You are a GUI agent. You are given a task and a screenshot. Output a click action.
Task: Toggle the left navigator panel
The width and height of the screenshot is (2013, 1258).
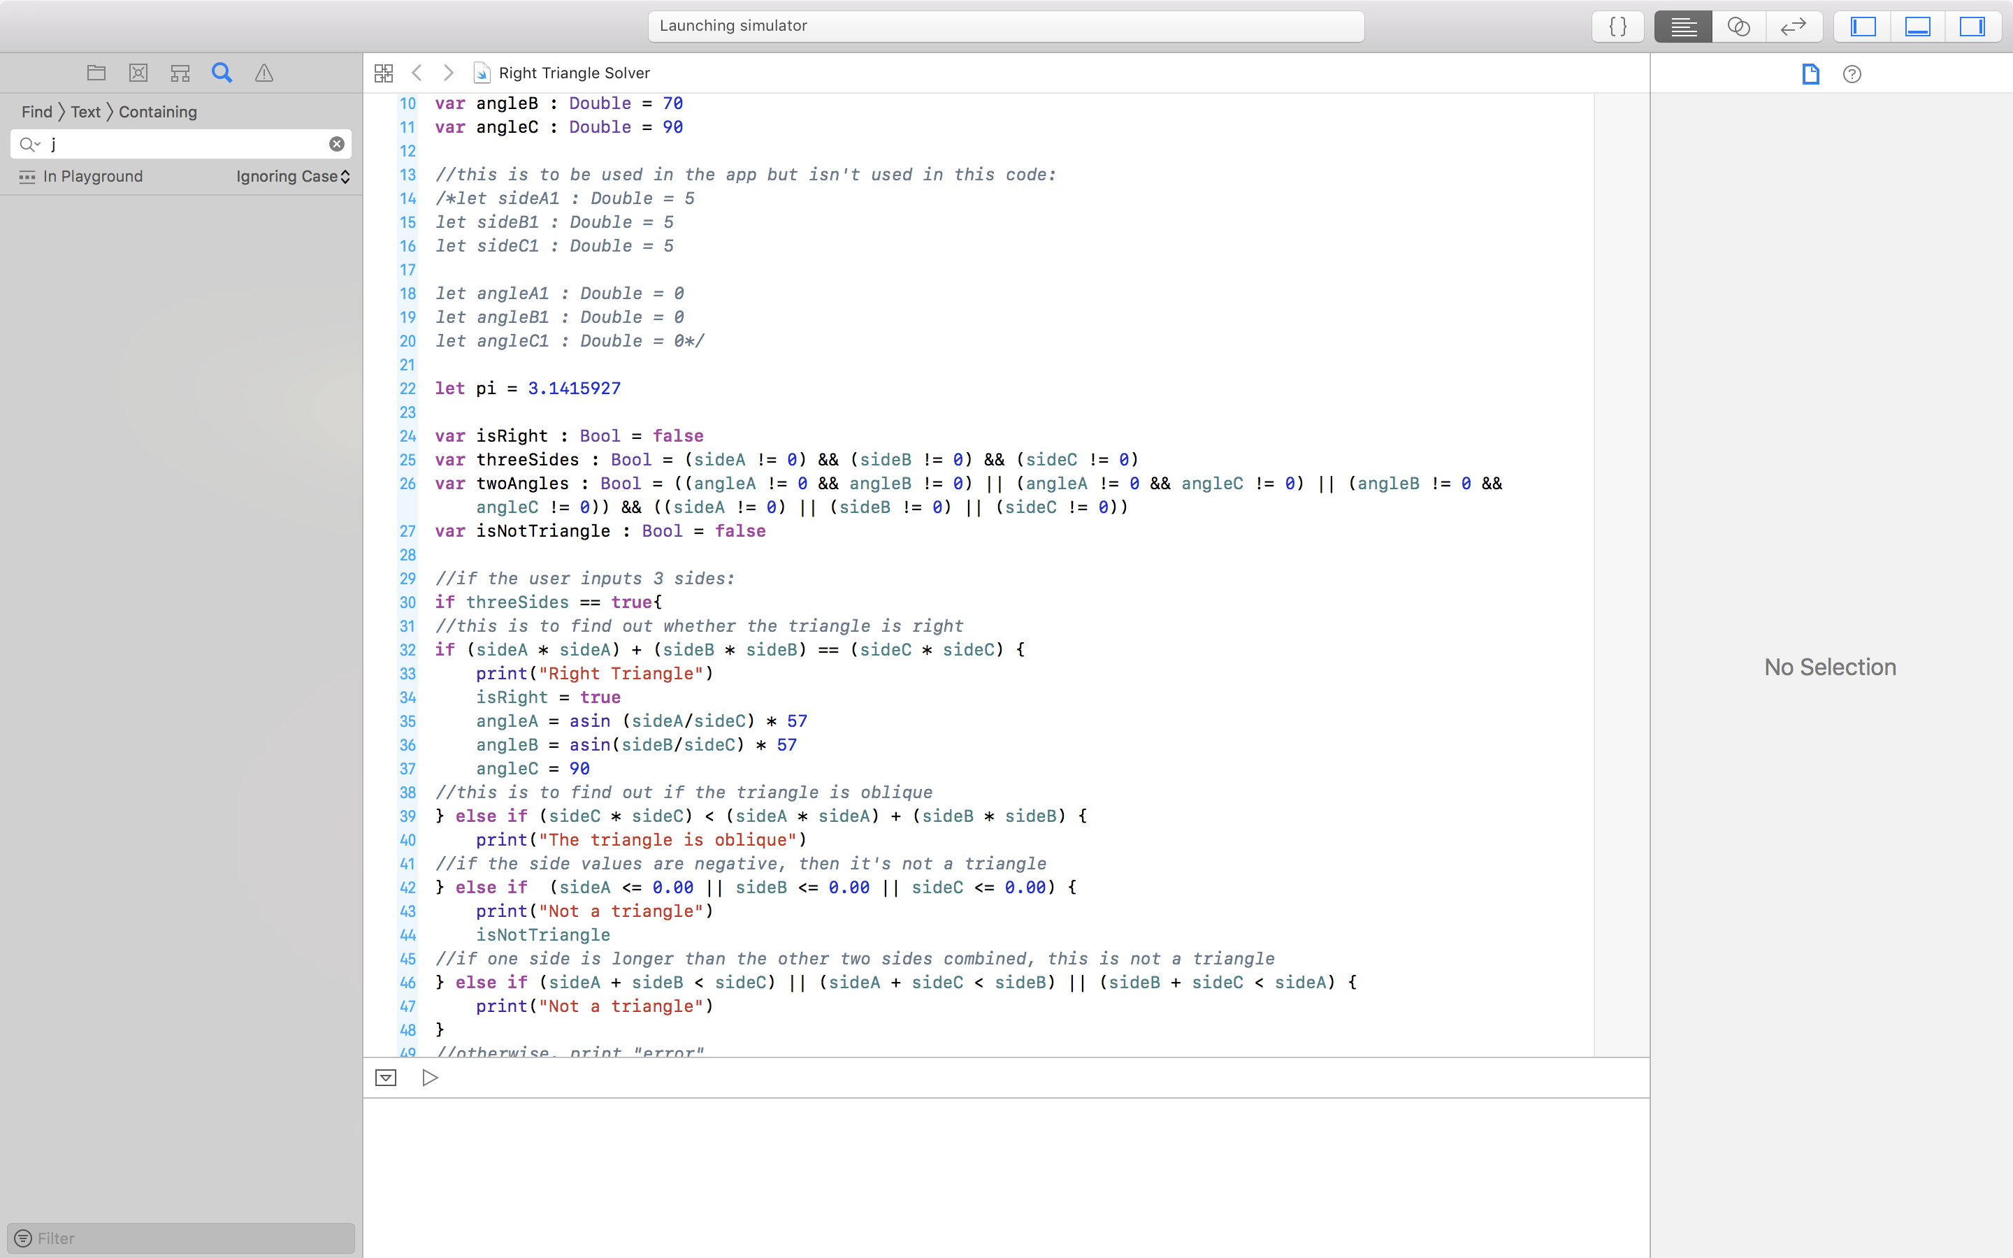1863,26
